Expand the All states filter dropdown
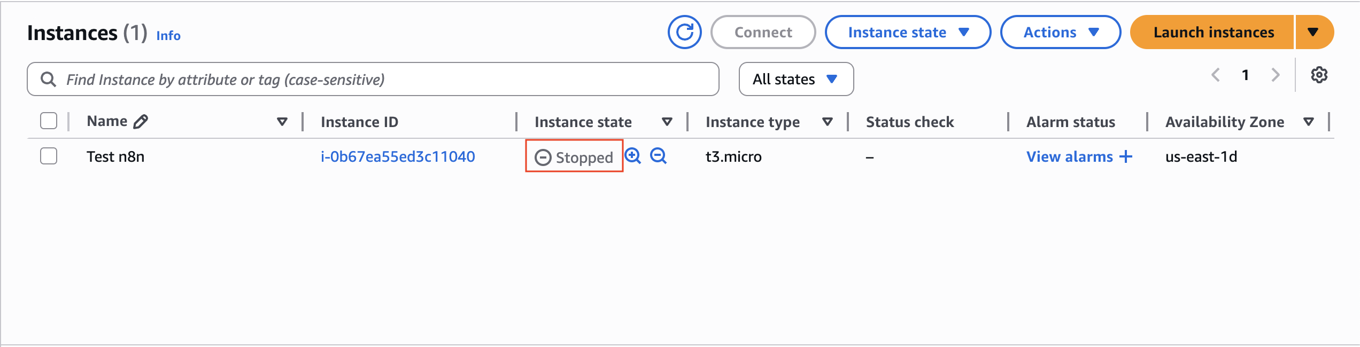The height and width of the screenshot is (347, 1360). pos(795,80)
